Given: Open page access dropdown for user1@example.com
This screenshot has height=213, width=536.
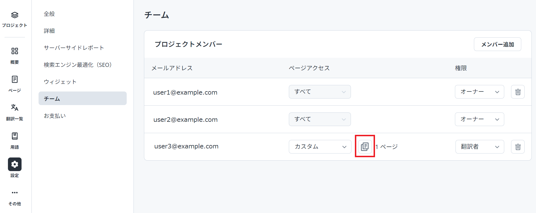Looking at the screenshot, I should 320,92.
